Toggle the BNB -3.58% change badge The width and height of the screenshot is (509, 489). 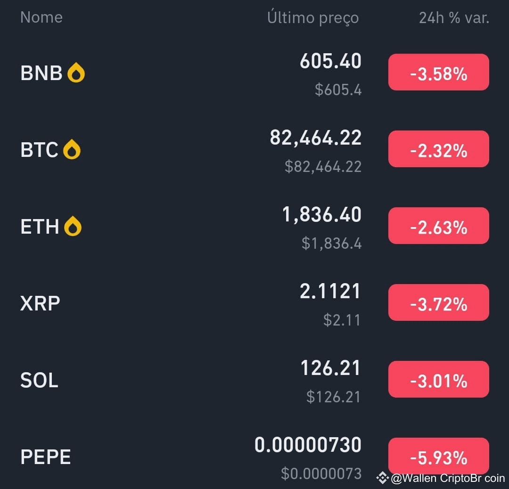coord(439,73)
